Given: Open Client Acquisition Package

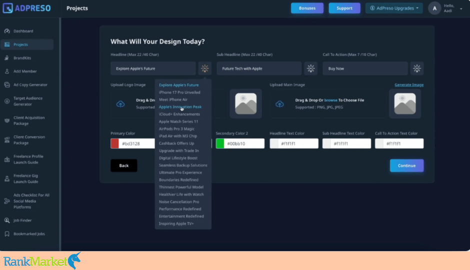Looking at the screenshot, I should pos(29,120).
